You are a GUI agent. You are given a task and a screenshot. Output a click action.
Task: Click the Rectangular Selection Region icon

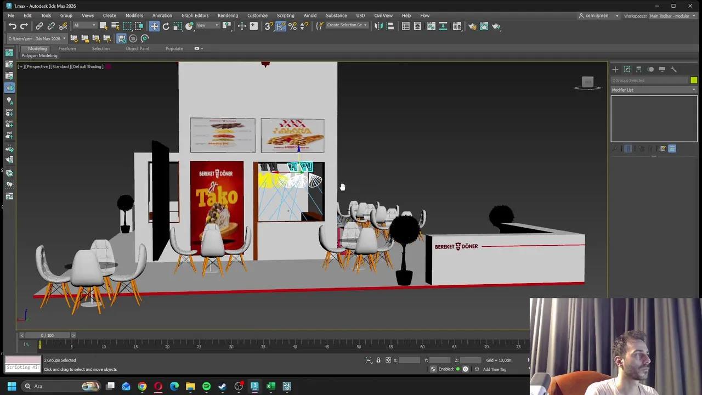(127, 26)
